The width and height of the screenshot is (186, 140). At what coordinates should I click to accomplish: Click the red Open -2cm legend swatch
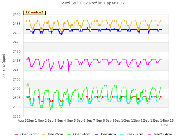click(16, 135)
